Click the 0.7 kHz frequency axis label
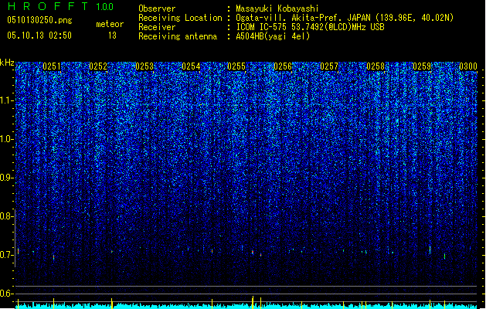This screenshot has width=486, height=309. 7,255
